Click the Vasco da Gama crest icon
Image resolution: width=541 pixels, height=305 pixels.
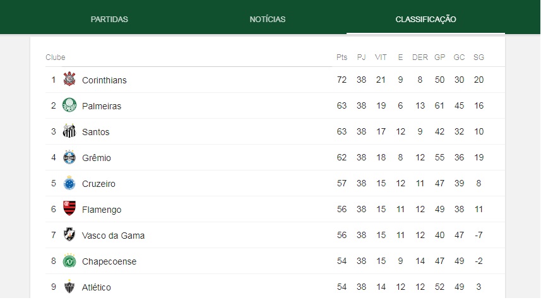click(69, 235)
